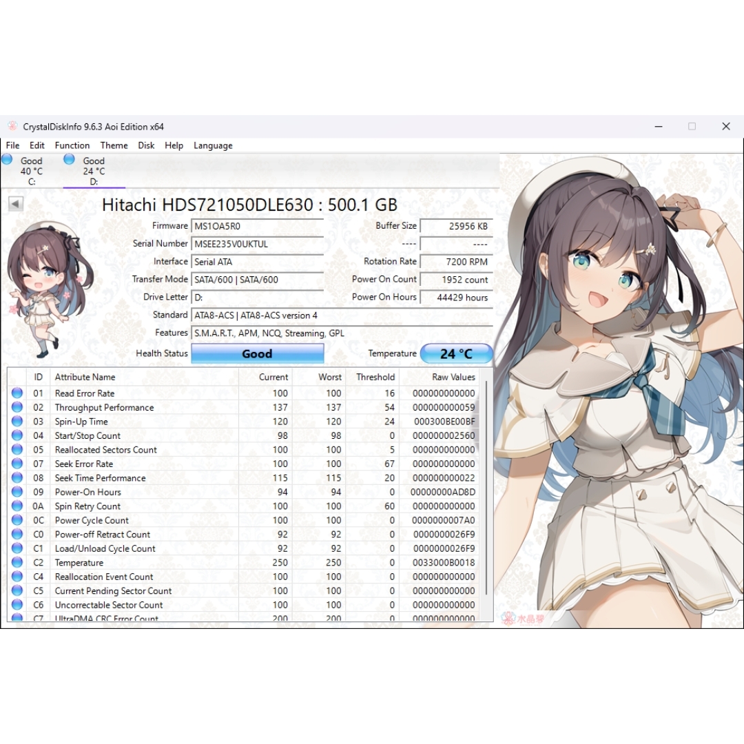This screenshot has height=744, width=744.
Task: Click the status orb for Load/Unload Cycle Count
Action: pyautogui.click(x=17, y=548)
